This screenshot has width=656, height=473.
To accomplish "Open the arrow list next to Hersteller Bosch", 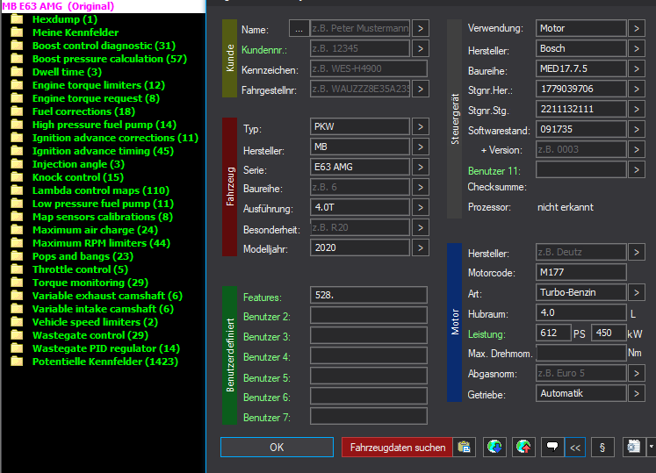I will pyautogui.click(x=637, y=48).
